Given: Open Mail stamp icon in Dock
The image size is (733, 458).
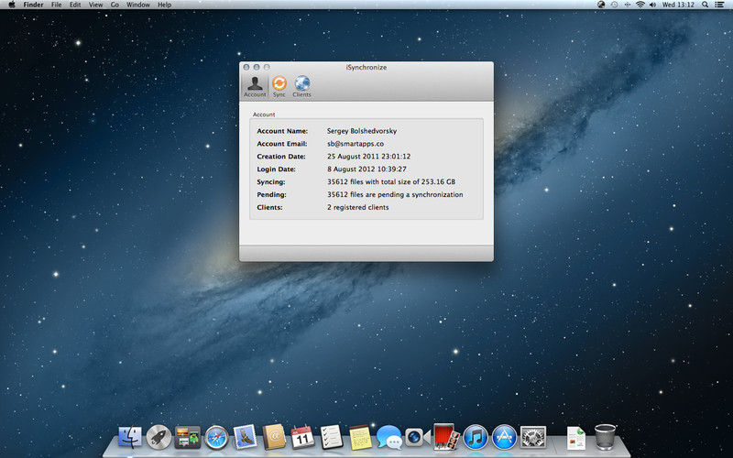Looking at the screenshot, I should click(x=245, y=437).
